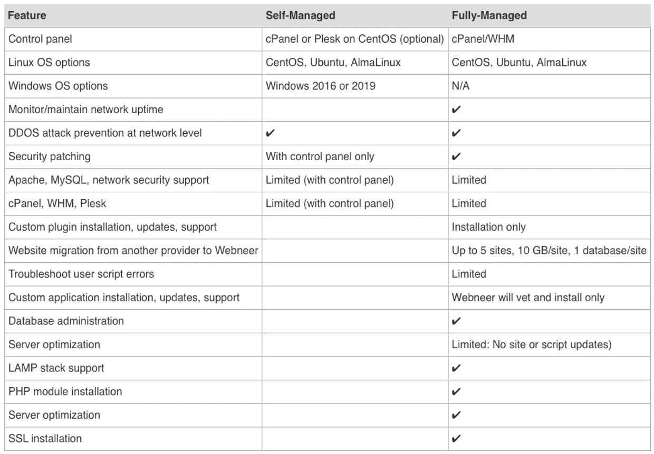Screen dimensions: 654x454
Task: Click the SSL installation checkmark
Action: (457, 439)
